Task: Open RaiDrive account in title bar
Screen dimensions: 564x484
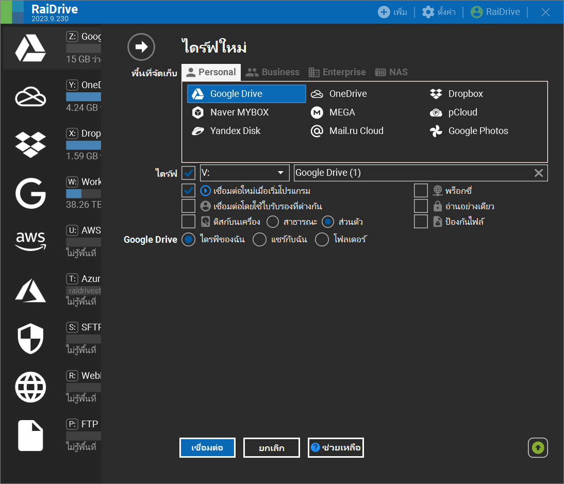Action: (x=495, y=12)
